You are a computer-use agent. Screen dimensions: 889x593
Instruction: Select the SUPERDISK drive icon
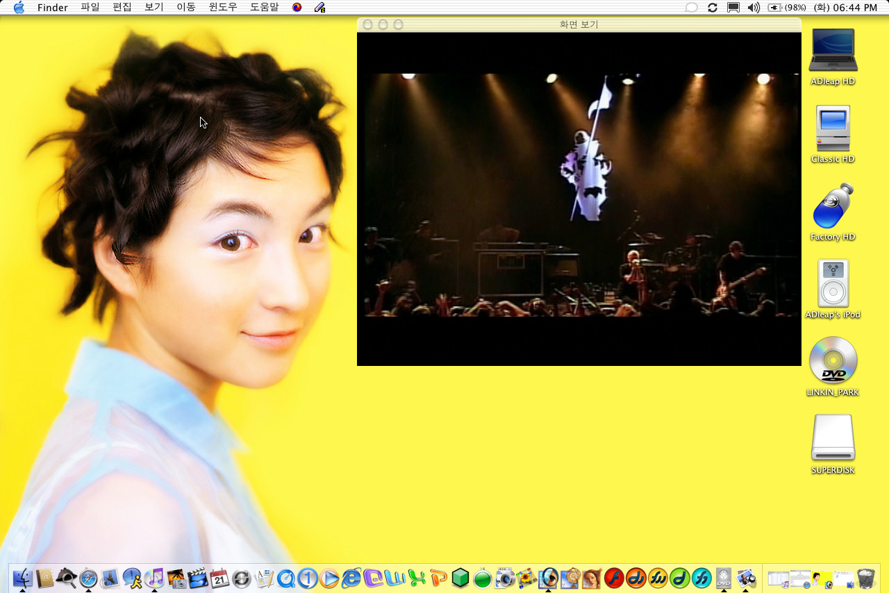point(833,438)
